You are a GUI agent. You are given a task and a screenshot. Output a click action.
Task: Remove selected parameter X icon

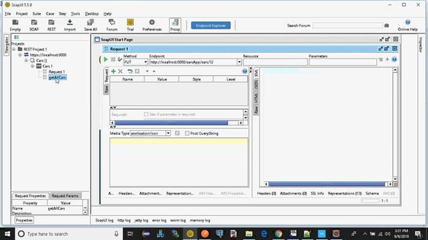pyautogui.click(x=120, y=71)
